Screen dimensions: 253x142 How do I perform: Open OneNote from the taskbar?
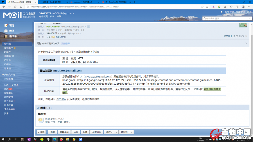click(29, 139)
